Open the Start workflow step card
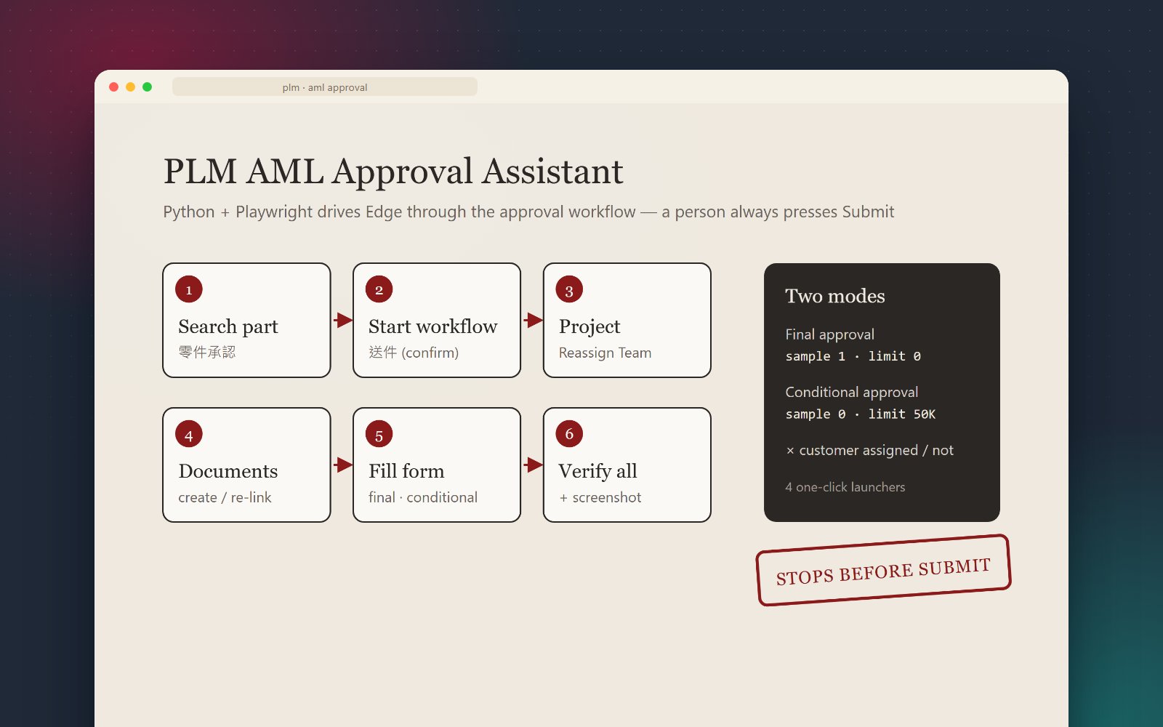Viewport: 1163px width, 727px height. pyautogui.click(x=437, y=320)
